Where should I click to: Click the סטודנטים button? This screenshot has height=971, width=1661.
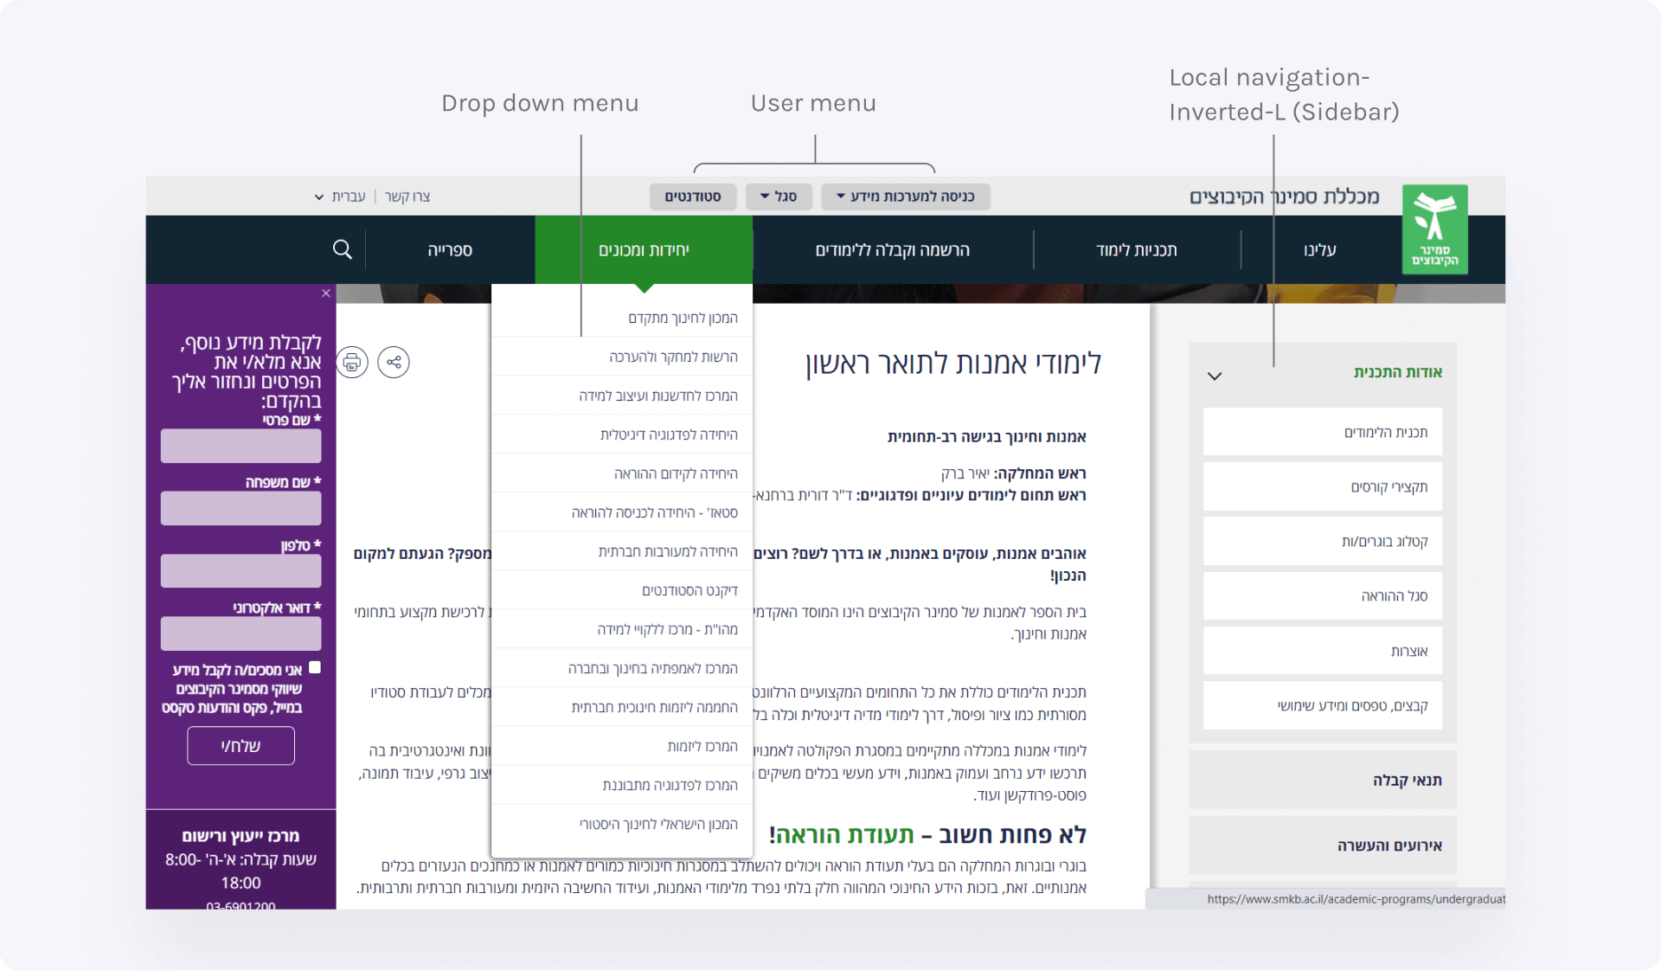coord(693,196)
